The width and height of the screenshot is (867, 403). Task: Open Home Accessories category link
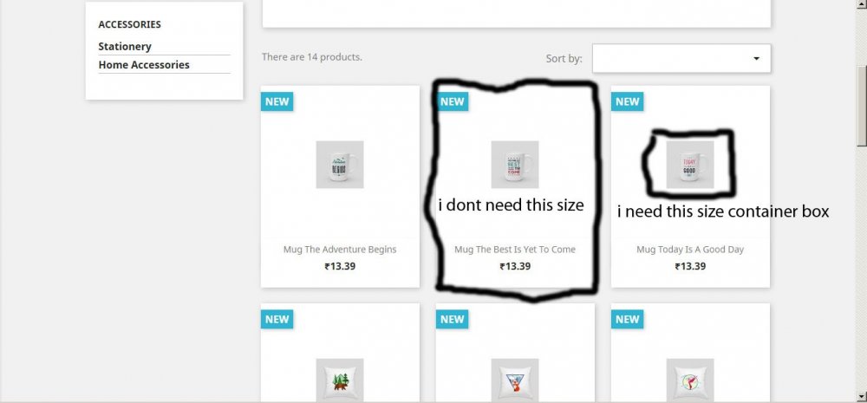[144, 65]
